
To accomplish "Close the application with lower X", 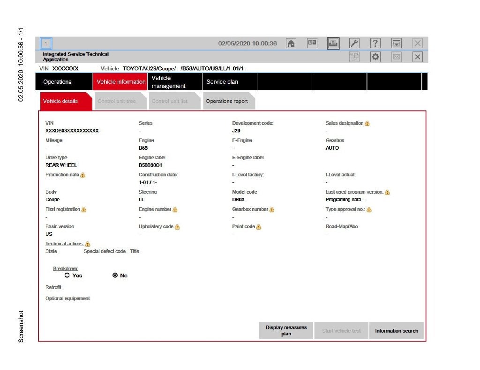I will [418, 57].
